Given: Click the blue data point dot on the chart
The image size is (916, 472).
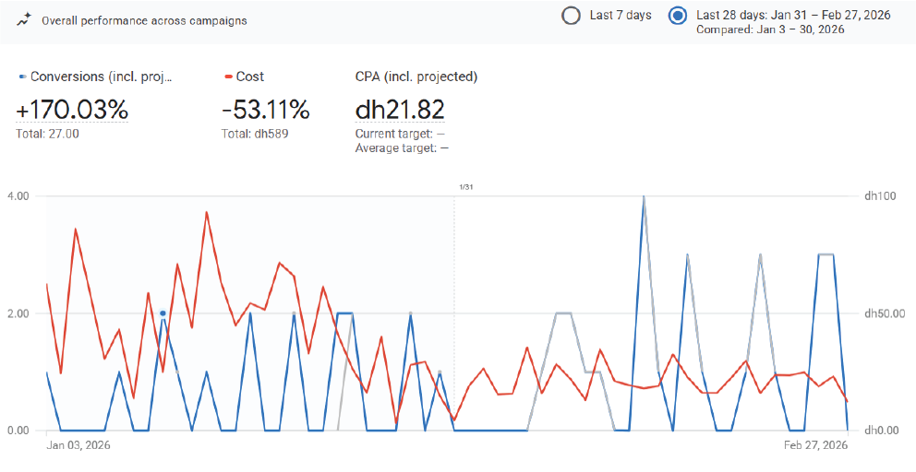Looking at the screenshot, I should tap(163, 313).
